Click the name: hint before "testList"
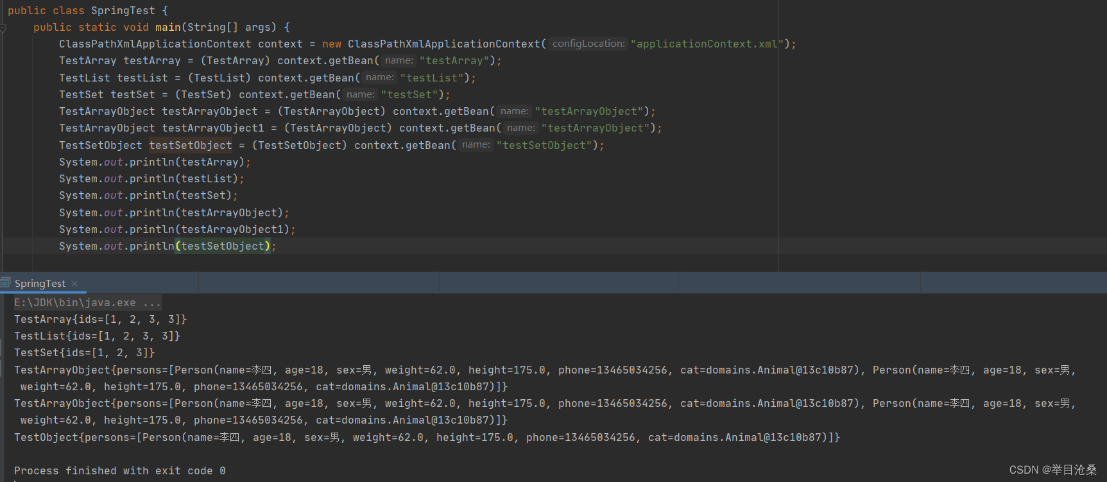The width and height of the screenshot is (1107, 482). (380, 77)
